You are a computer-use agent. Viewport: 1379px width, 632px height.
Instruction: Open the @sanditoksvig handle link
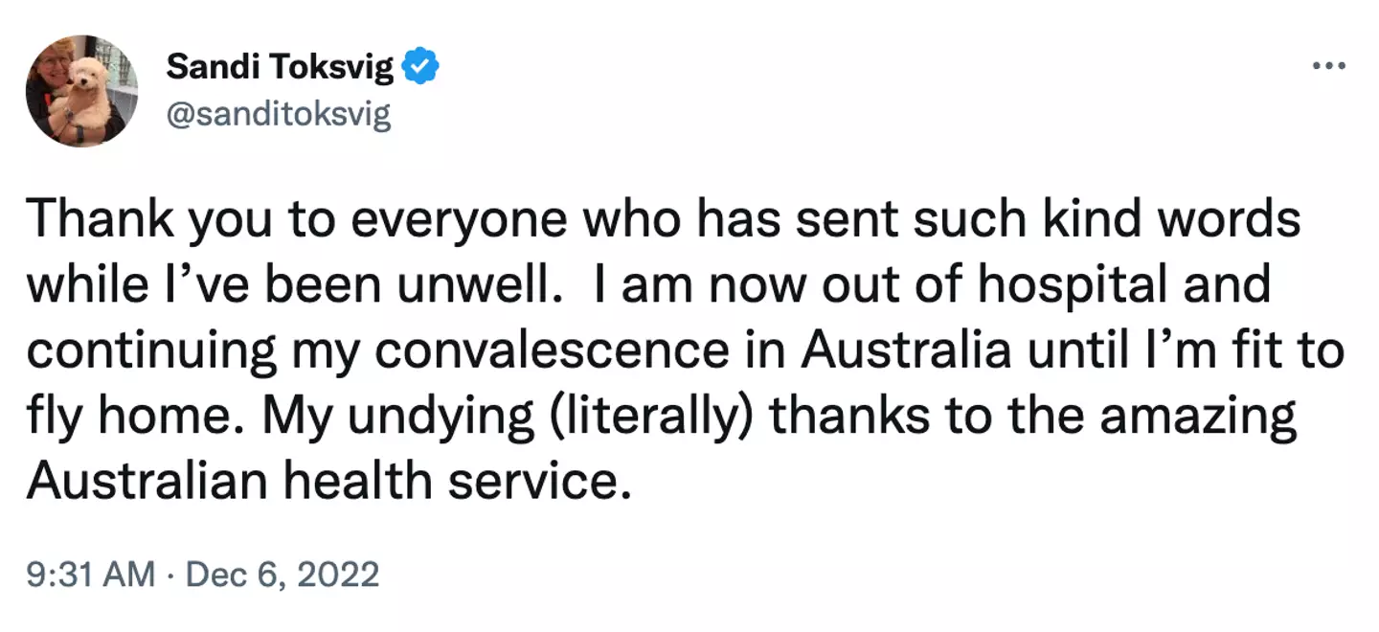[279, 115]
